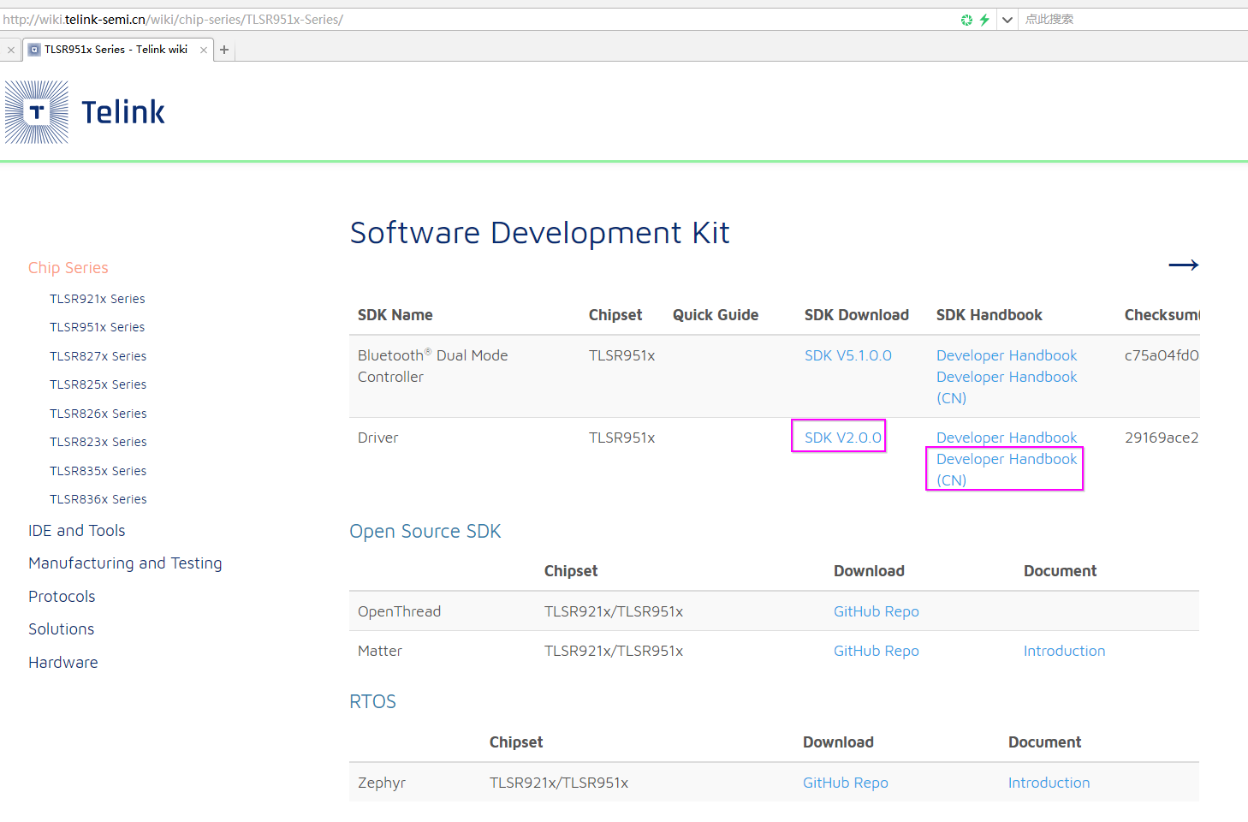The height and width of the screenshot is (822, 1248).
Task: Open Driver Developer Handbook (English)
Action: [x=1007, y=438]
